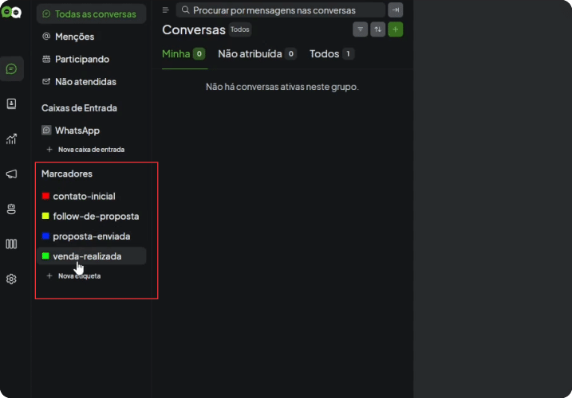Click the message search input field

[281, 10]
